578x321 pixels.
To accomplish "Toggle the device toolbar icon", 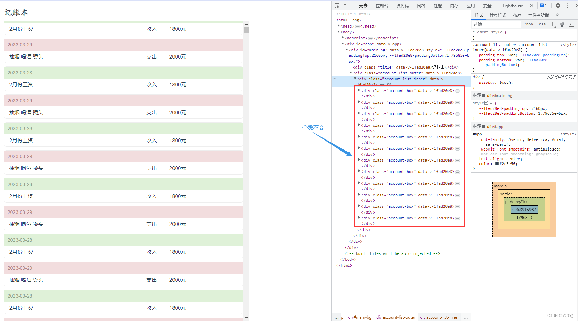I will pos(347,6).
